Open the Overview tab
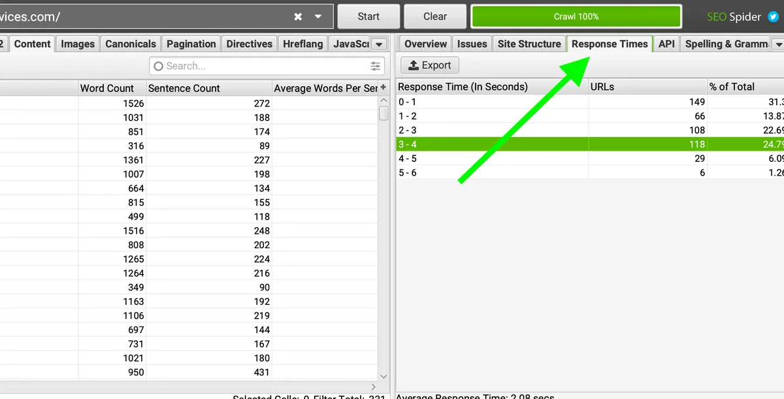The height and width of the screenshot is (399, 784). pyautogui.click(x=425, y=44)
